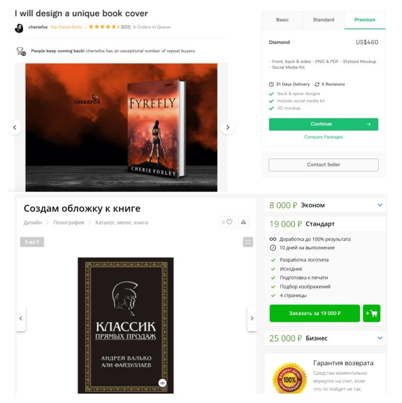
Task: Select the Premium package tab
Action: pyautogui.click(x=365, y=20)
